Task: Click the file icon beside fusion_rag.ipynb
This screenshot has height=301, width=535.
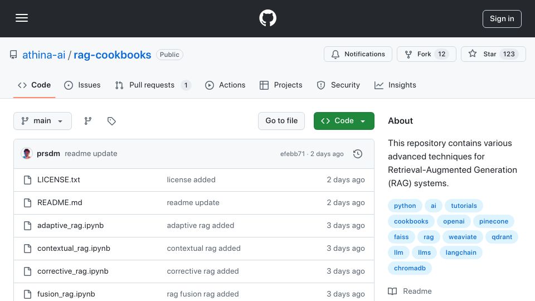Action: click(x=28, y=294)
